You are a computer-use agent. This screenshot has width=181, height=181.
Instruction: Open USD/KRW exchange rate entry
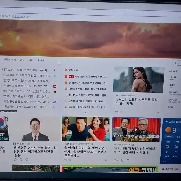coord(175,93)
